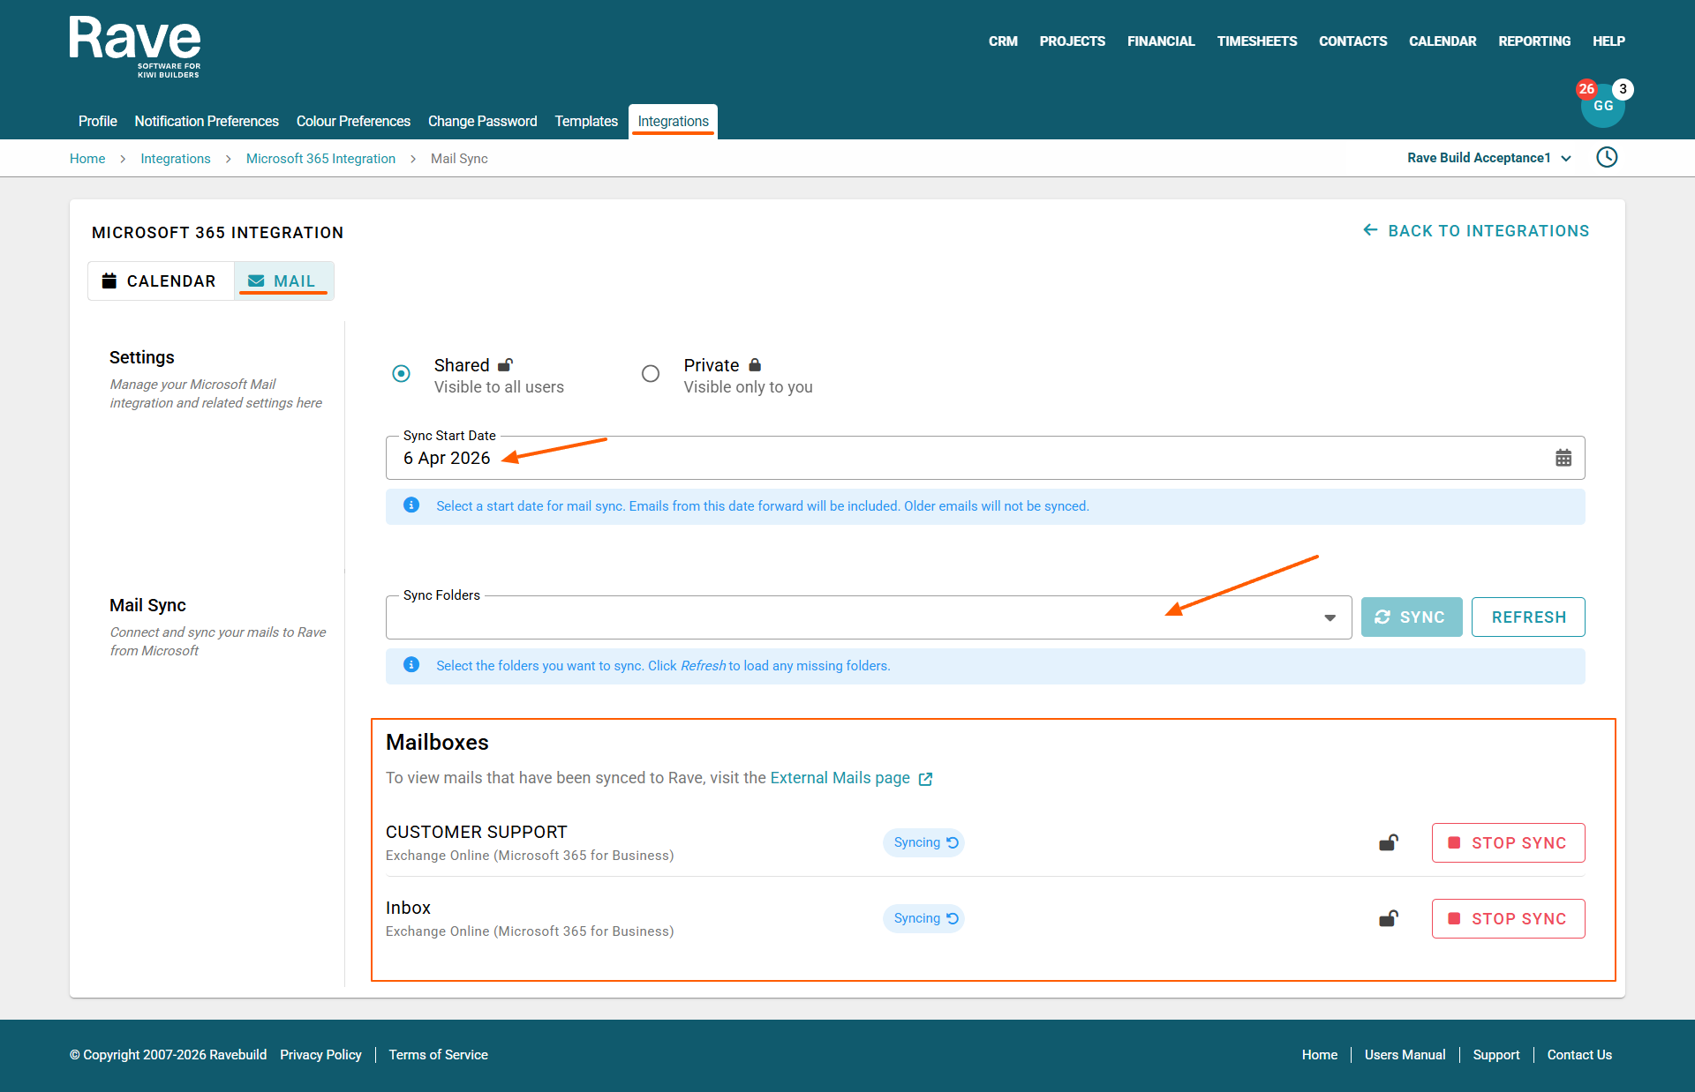This screenshot has height=1092, width=1695.
Task: Click the unlock icon for the Inbox mailbox
Action: pos(1388,919)
